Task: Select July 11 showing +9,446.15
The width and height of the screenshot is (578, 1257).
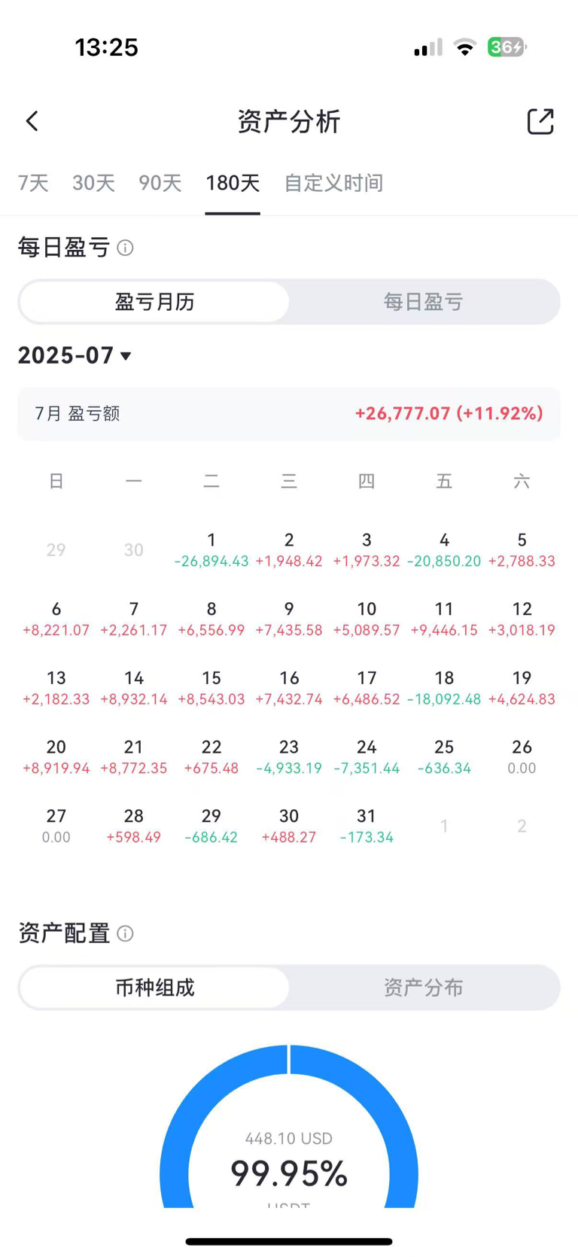Action: 444,619
